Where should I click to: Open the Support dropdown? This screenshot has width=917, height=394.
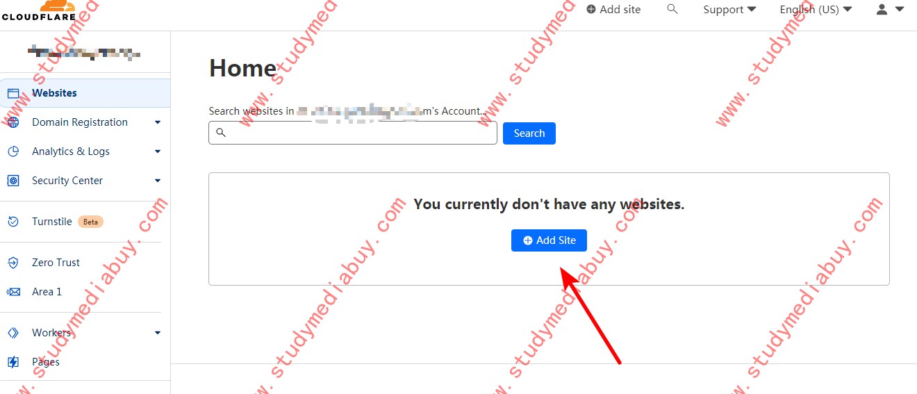pyautogui.click(x=729, y=10)
